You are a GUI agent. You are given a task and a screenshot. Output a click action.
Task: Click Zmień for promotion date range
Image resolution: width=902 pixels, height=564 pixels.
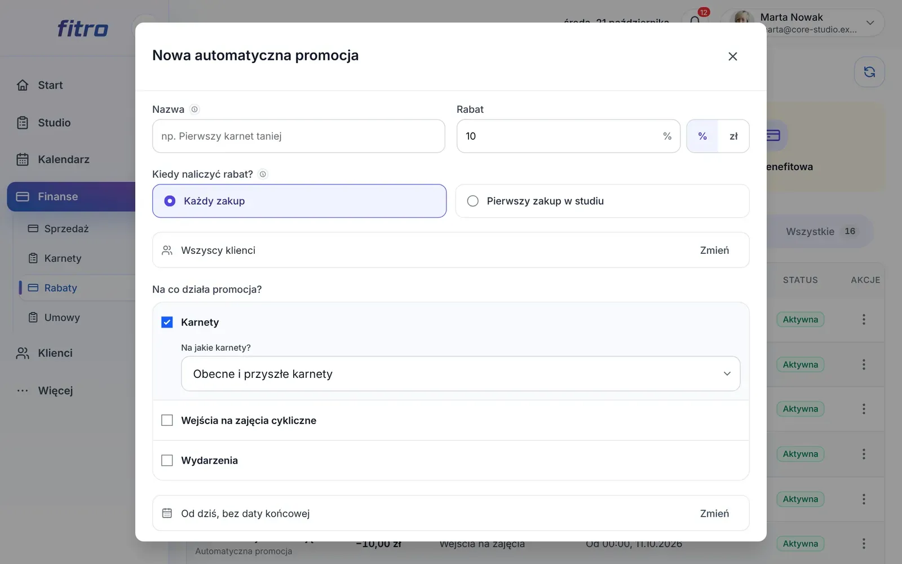[714, 513]
